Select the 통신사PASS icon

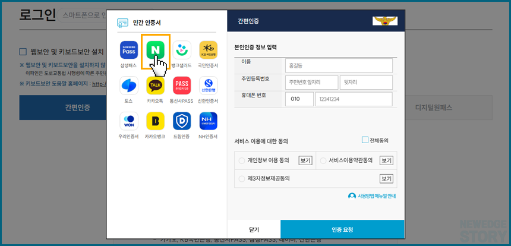coord(182,86)
